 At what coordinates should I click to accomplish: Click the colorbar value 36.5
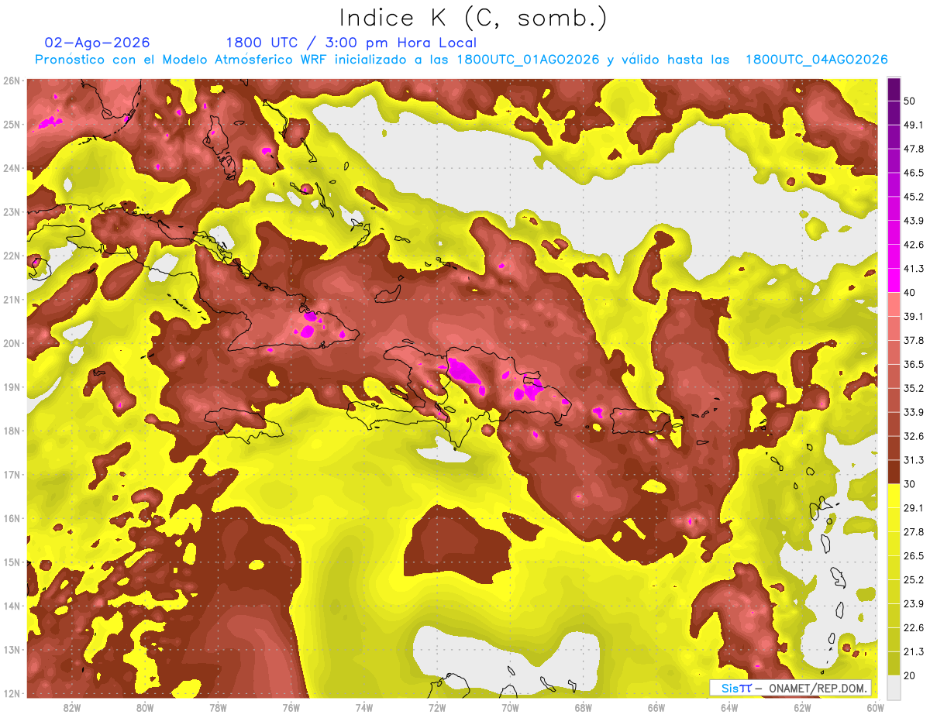click(914, 364)
